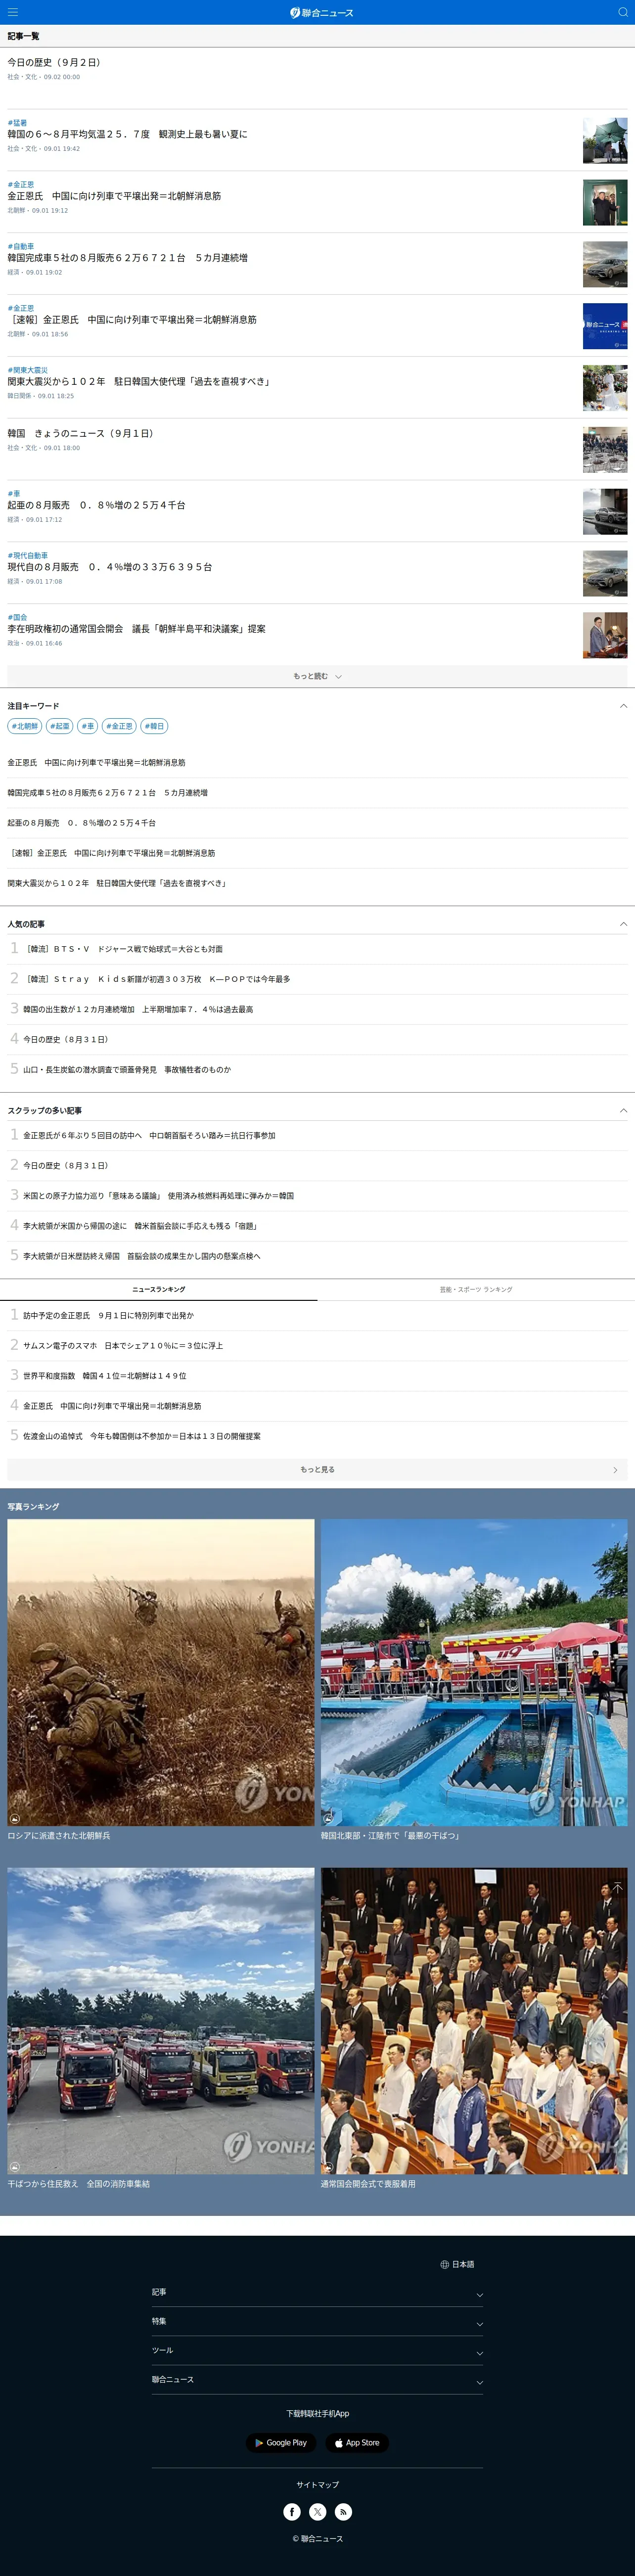This screenshot has width=635, height=2576.
Task: Open ranking item サムスン電子のスマホ 日本でシェア10％
Action: pyautogui.click(x=123, y=1345)
